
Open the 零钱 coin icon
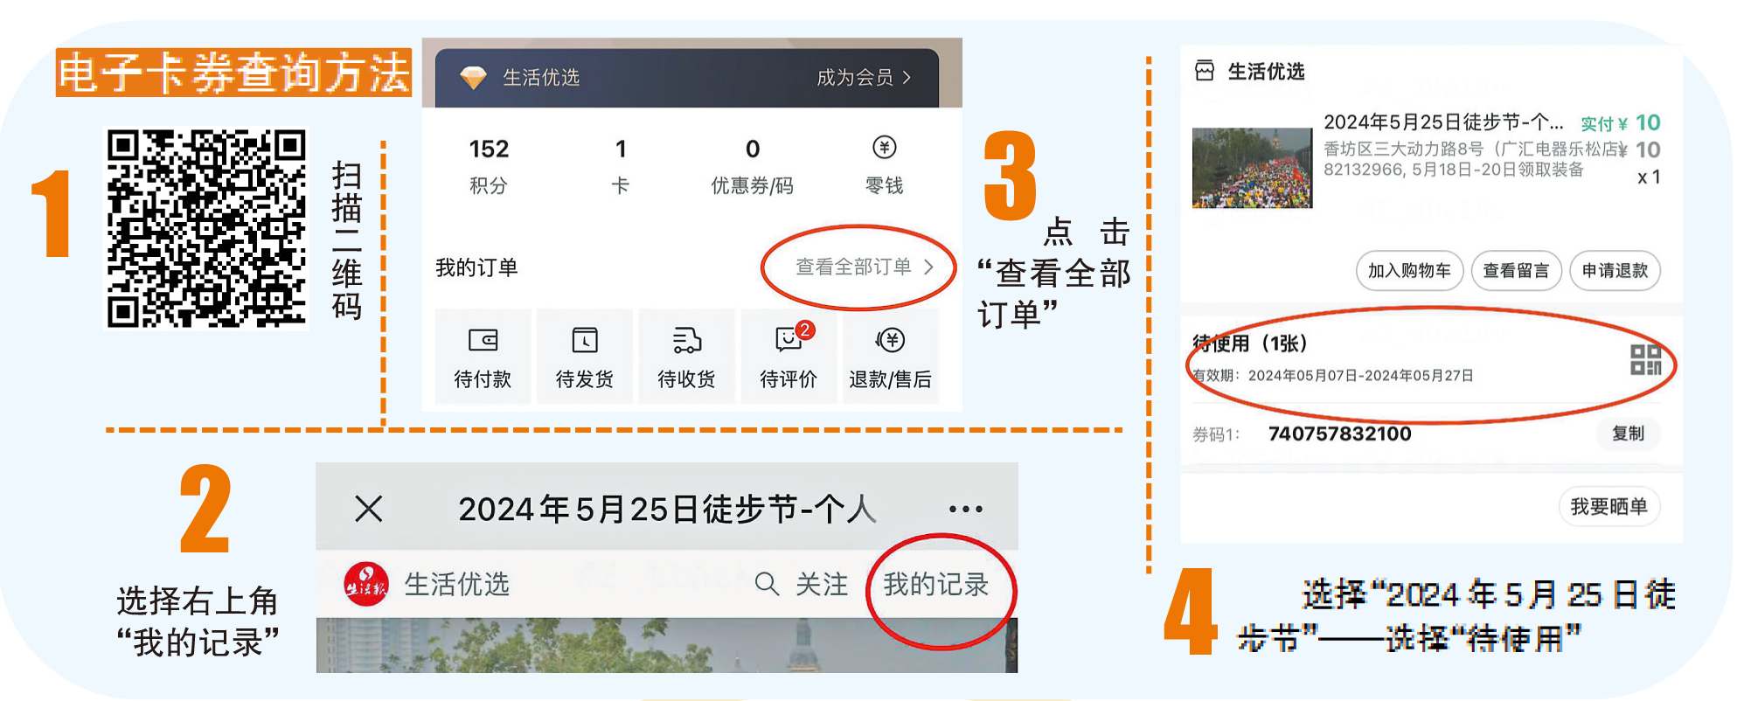(x=885, y=148)
